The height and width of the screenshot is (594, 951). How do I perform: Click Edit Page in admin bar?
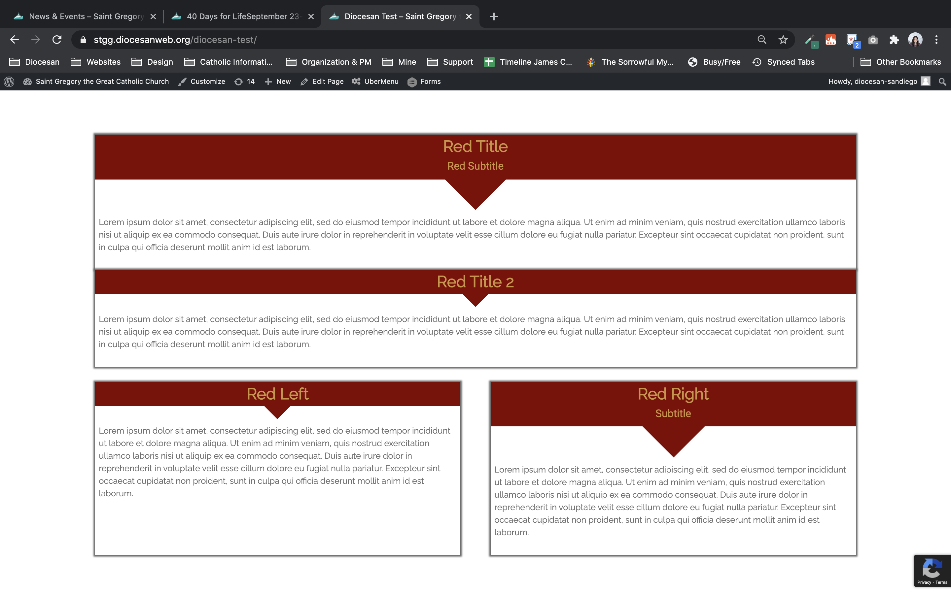coord(322,82)
